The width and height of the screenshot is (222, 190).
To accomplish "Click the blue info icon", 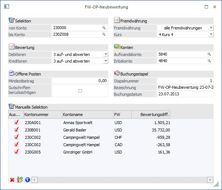I will [x=27, y=180].
